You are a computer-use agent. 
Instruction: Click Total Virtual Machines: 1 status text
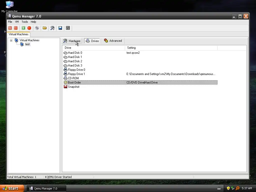pyautogui.click(x=22, y=177)
